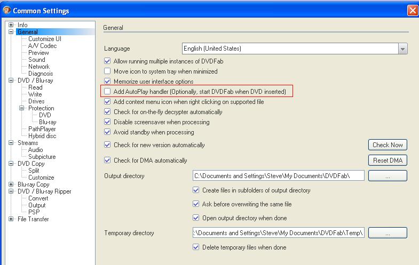Viewport: 419px width, 265px height.
Task: Open PathPlayer settings
Action: point(42,129)
